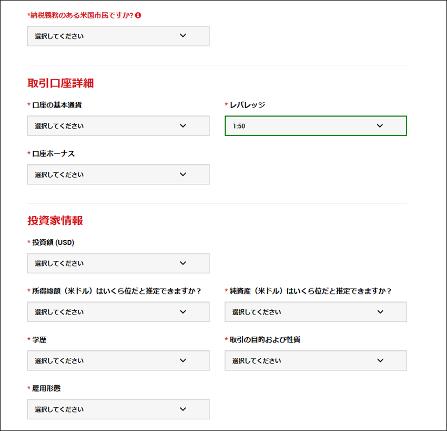Open the 口座の基本通貨 dropdown
Viewport: 447px width, 431px height.
click(x=118, y=126)
